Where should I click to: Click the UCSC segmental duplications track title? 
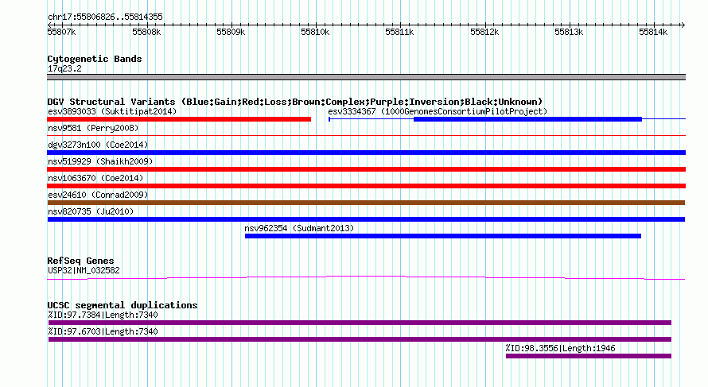pos(123,305)
